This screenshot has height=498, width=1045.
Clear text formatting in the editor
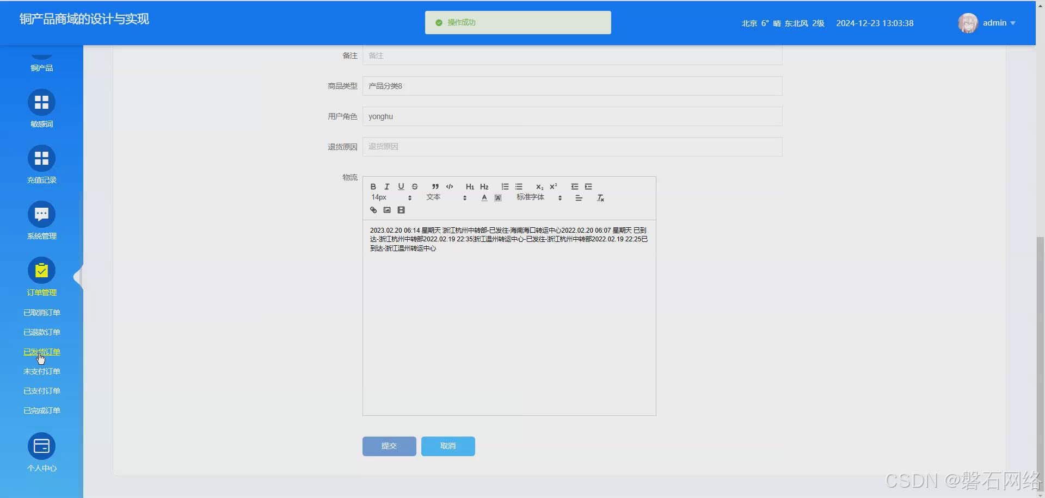600,198
